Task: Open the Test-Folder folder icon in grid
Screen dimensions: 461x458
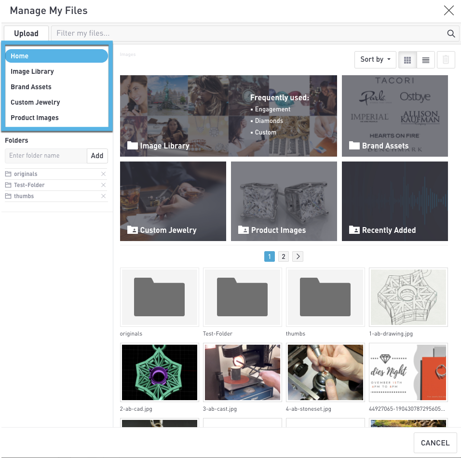Action: [242, 297]
